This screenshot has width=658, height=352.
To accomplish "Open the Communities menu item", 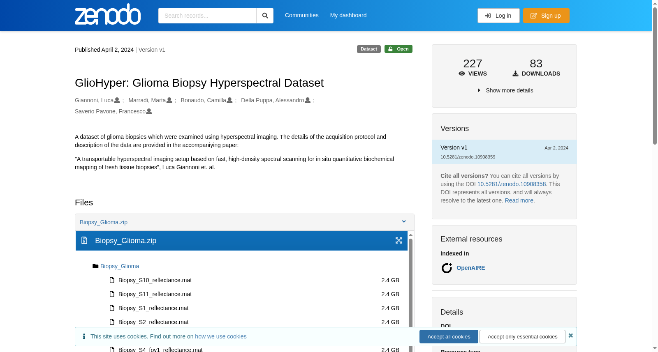I will pyautogui.click(x=302, y=15).
